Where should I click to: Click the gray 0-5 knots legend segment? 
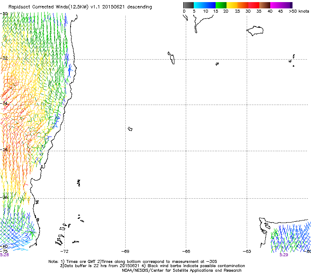point(188,5)
